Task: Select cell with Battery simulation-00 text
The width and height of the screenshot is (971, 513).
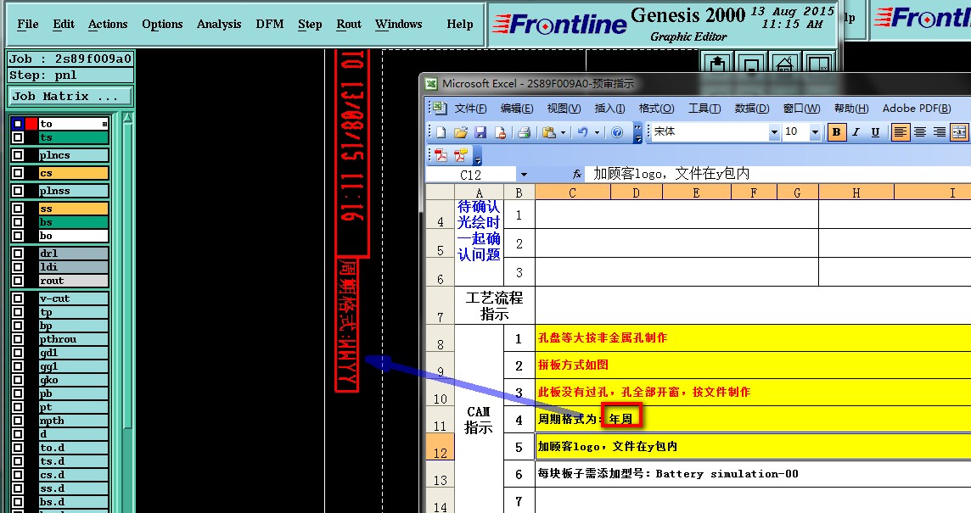Action: coord(754,474)
